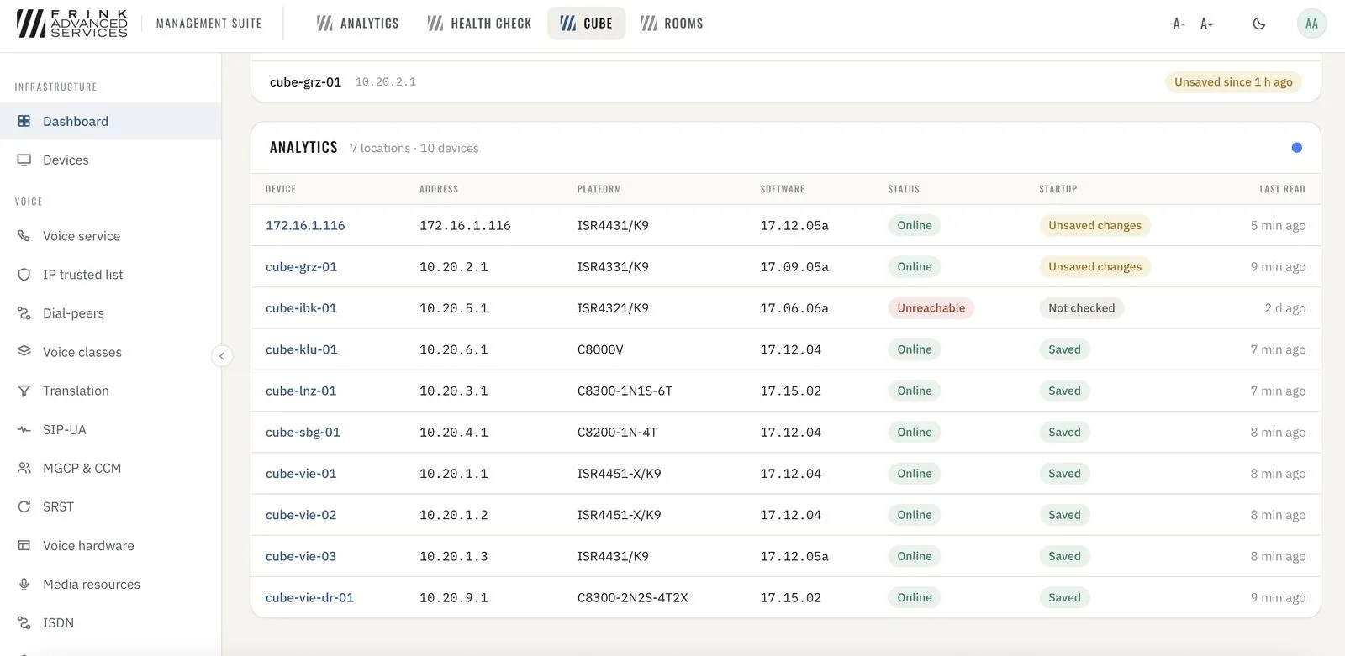The width and height of the screenshot is (1345, 656).
Task: Click the Voice hardware panel icon
Action: tap(24, 545)
